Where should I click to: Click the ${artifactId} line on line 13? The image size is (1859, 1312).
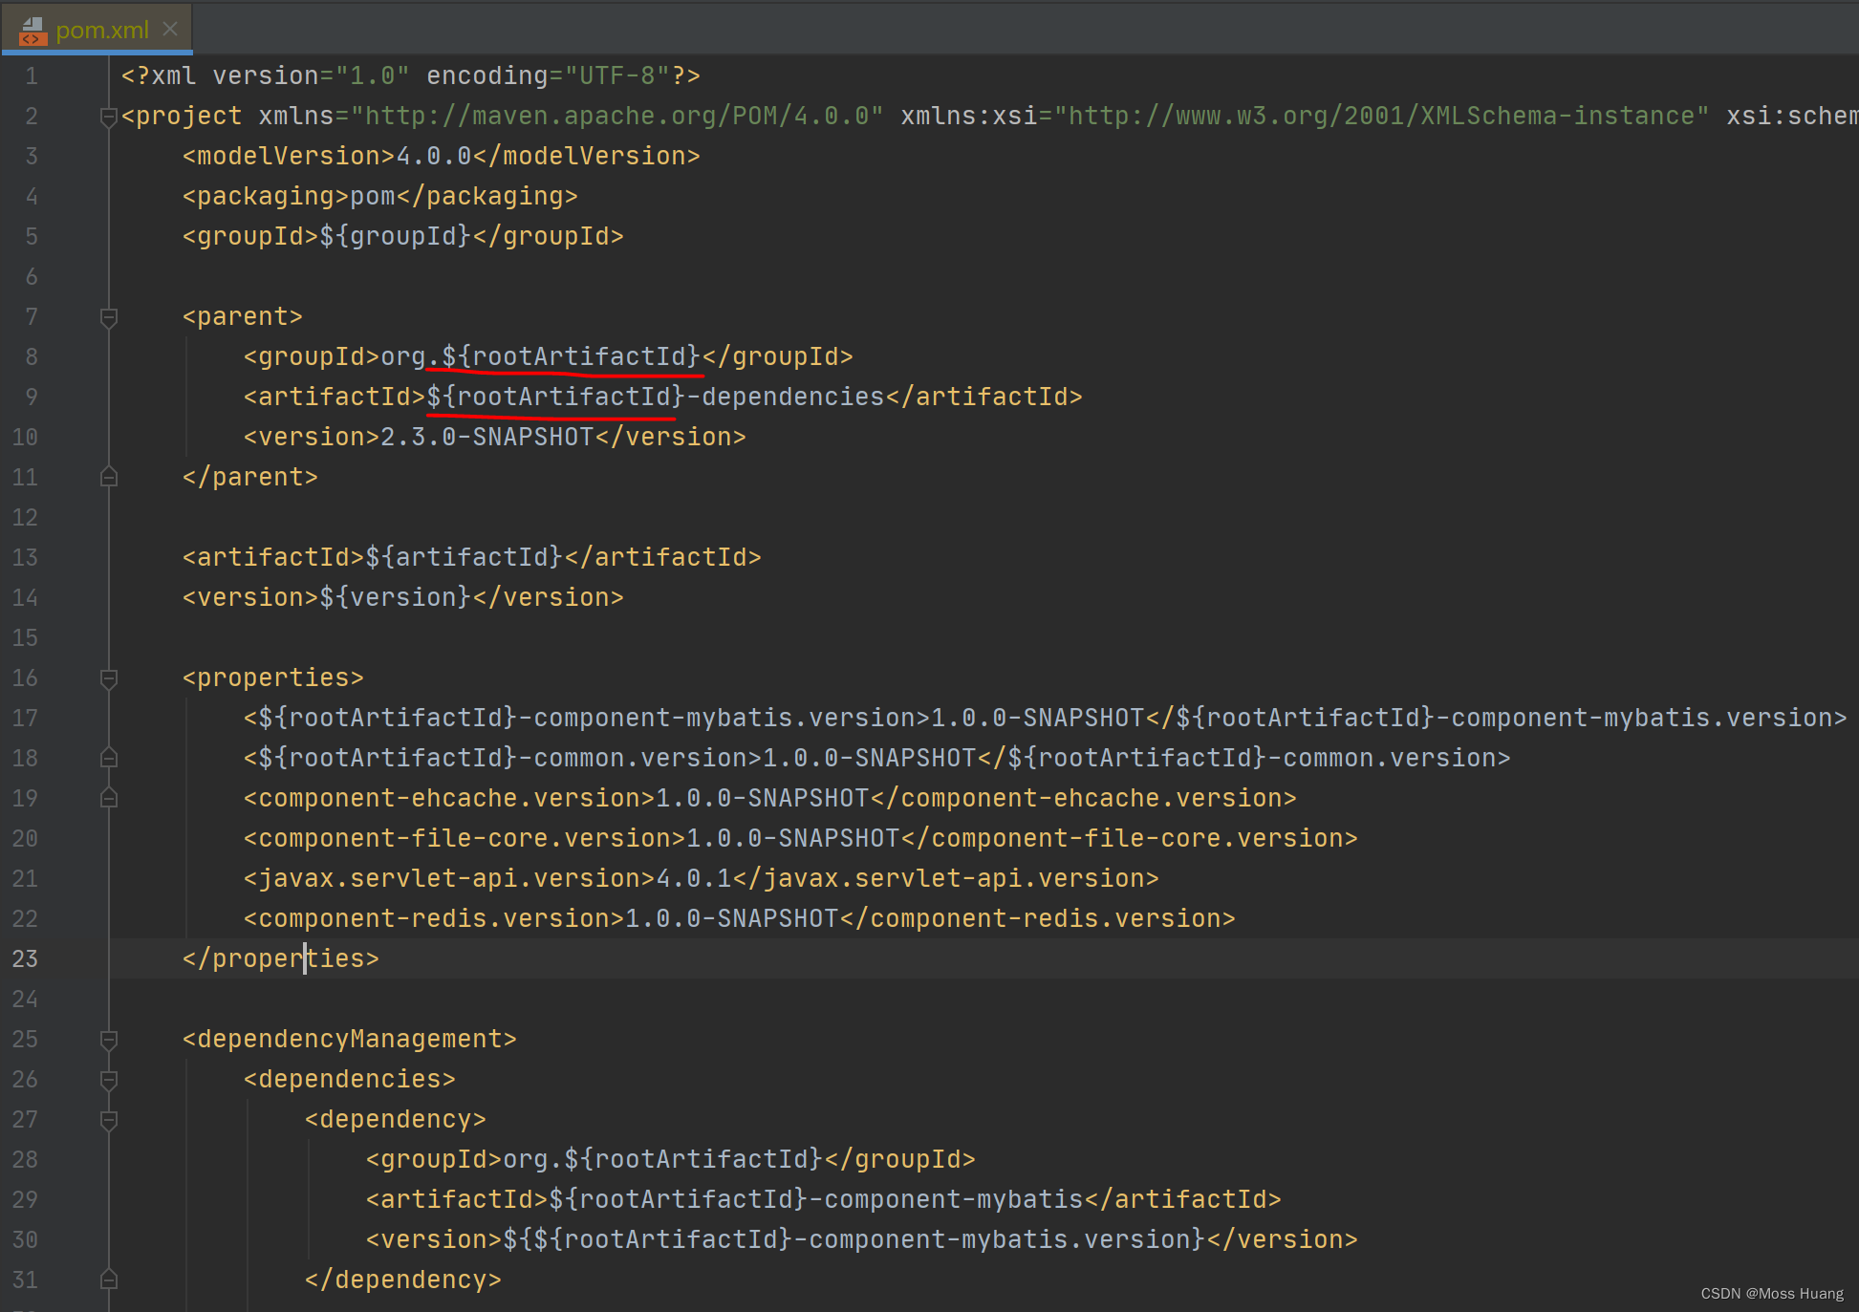coord(472,558)
